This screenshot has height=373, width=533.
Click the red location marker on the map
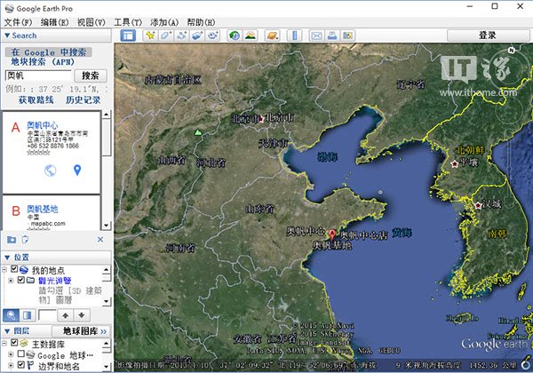[332, 234]
